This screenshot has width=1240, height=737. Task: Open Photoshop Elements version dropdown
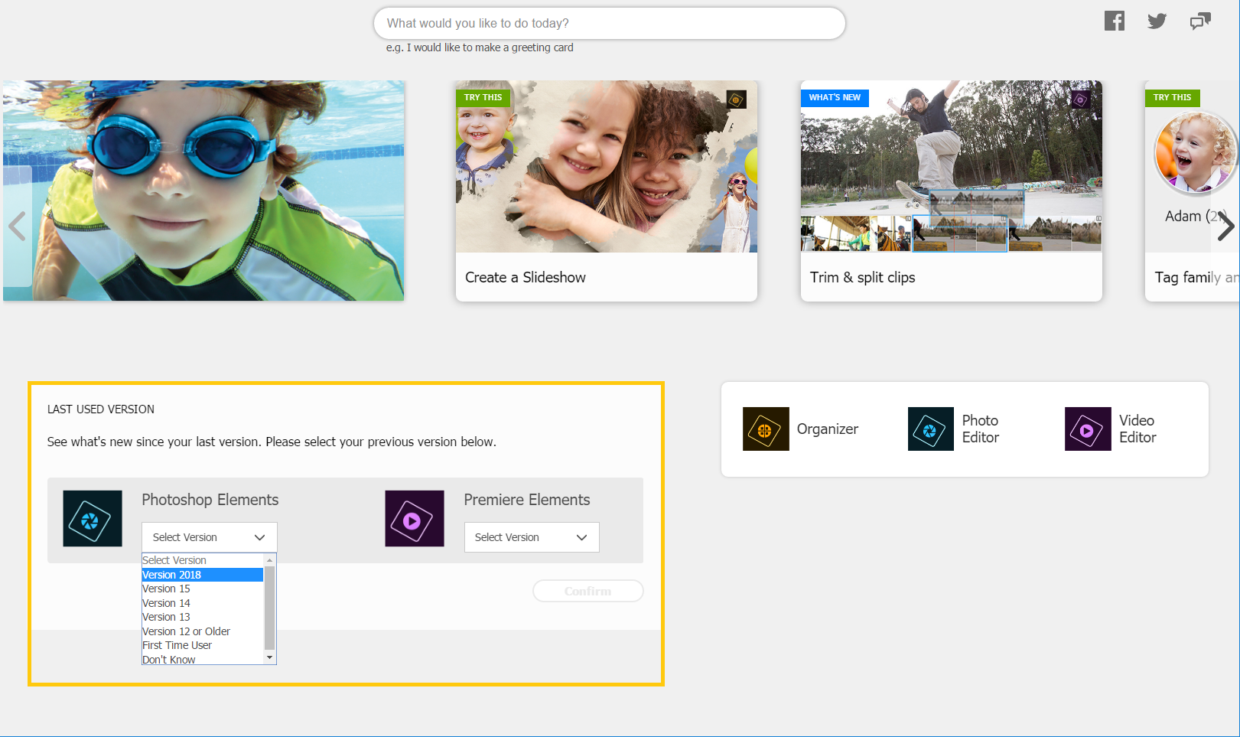[210, 537]
